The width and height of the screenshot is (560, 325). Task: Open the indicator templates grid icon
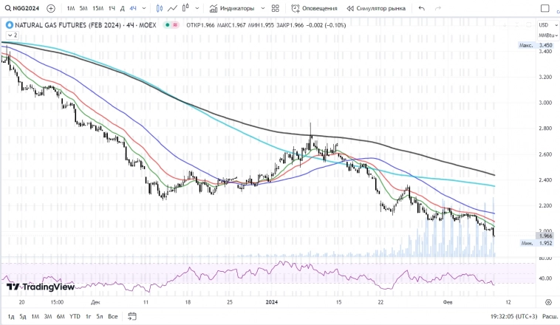[276, 8]
